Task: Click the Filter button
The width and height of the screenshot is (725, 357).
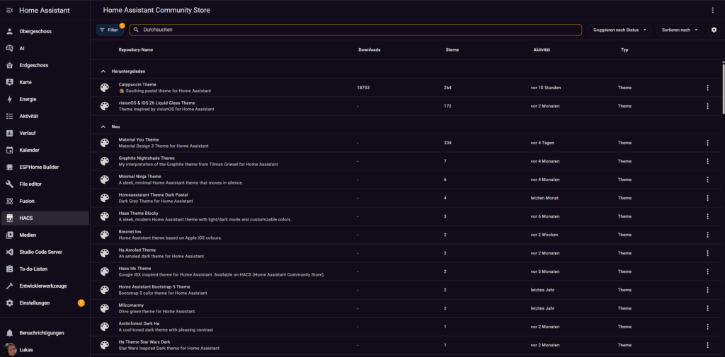Action: click(109, 30)
